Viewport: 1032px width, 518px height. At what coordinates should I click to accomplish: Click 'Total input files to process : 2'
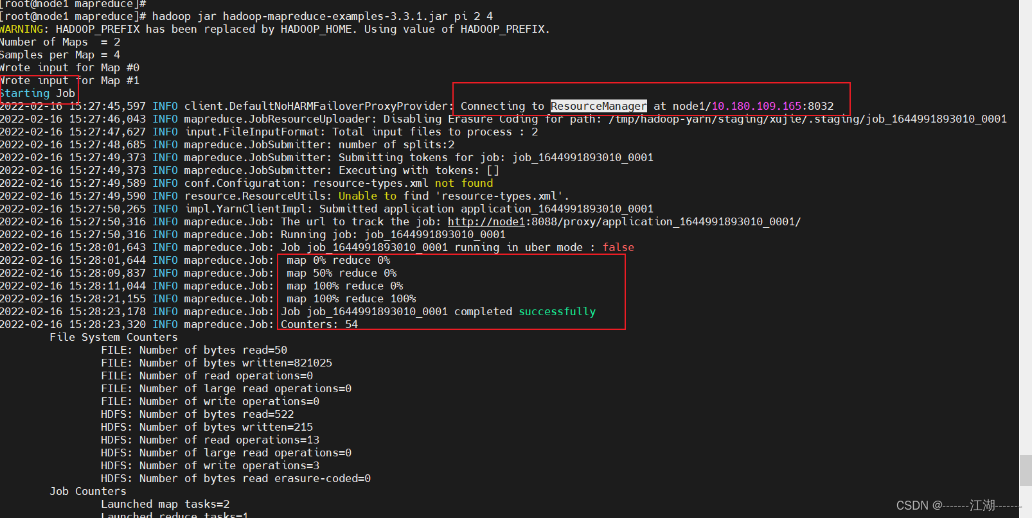[435, 132]
